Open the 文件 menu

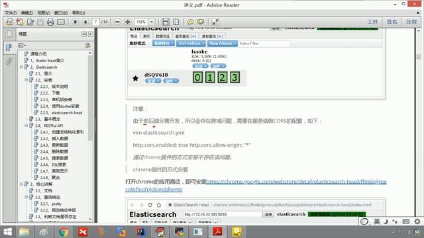[x=11, y=13]
